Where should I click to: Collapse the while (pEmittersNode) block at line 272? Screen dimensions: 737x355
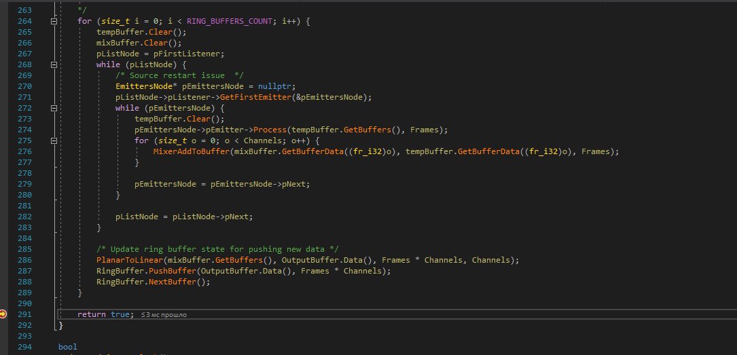click(54, 108)
